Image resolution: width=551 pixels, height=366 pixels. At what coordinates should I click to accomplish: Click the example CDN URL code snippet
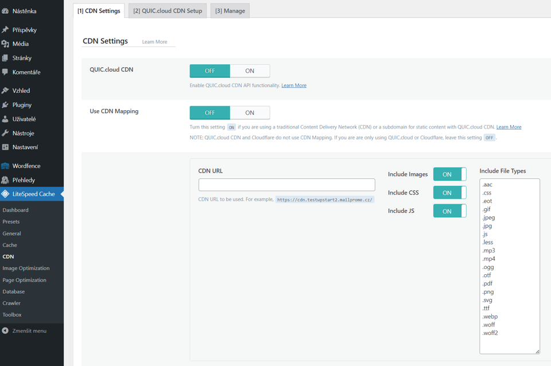325,200
